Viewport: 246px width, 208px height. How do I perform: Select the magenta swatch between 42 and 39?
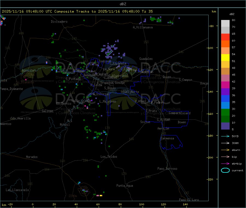click(225, 85)
